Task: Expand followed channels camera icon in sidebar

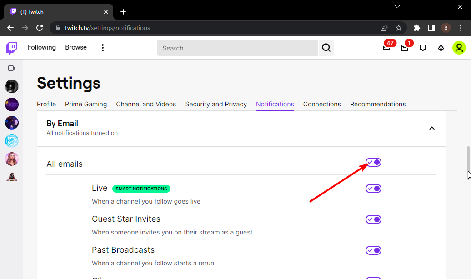Action: pos(12,68)
